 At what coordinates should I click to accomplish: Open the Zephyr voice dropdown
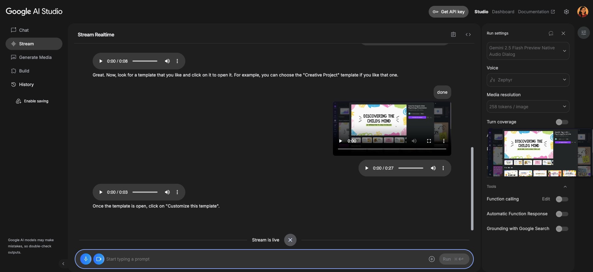528,80
